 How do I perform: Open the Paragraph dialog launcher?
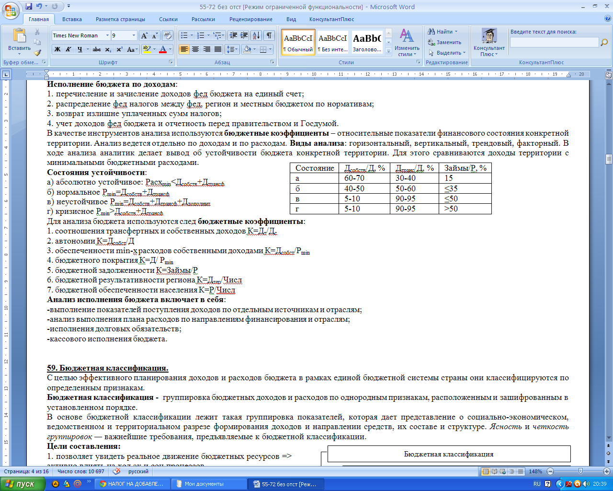click(x=272, y=62)
